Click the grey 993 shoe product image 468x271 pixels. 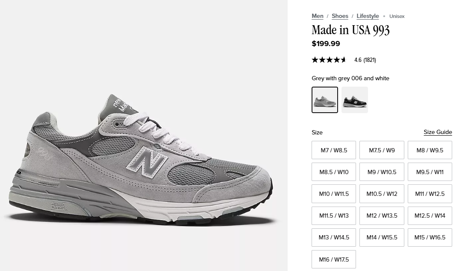pyautogui.click(x=141, y=162)
